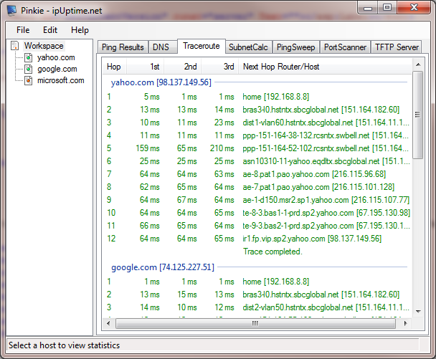Click te-9-3.bas2-1-prd.sp2.yahoo.com row
The image size is (436, 359).
pyautogui.click(x=257, y=226)
